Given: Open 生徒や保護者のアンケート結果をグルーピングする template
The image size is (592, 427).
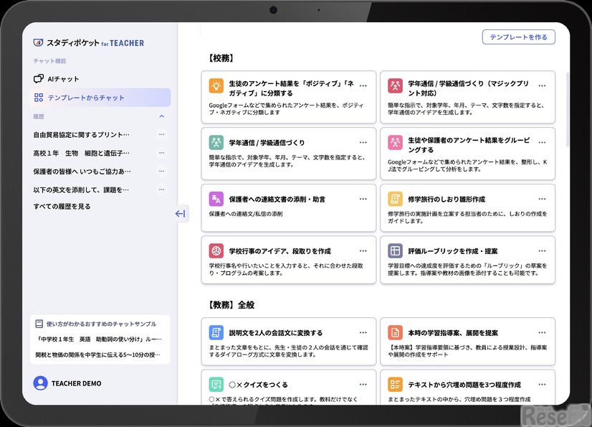Looking at the screenshot, I should (x=468, y=154).
